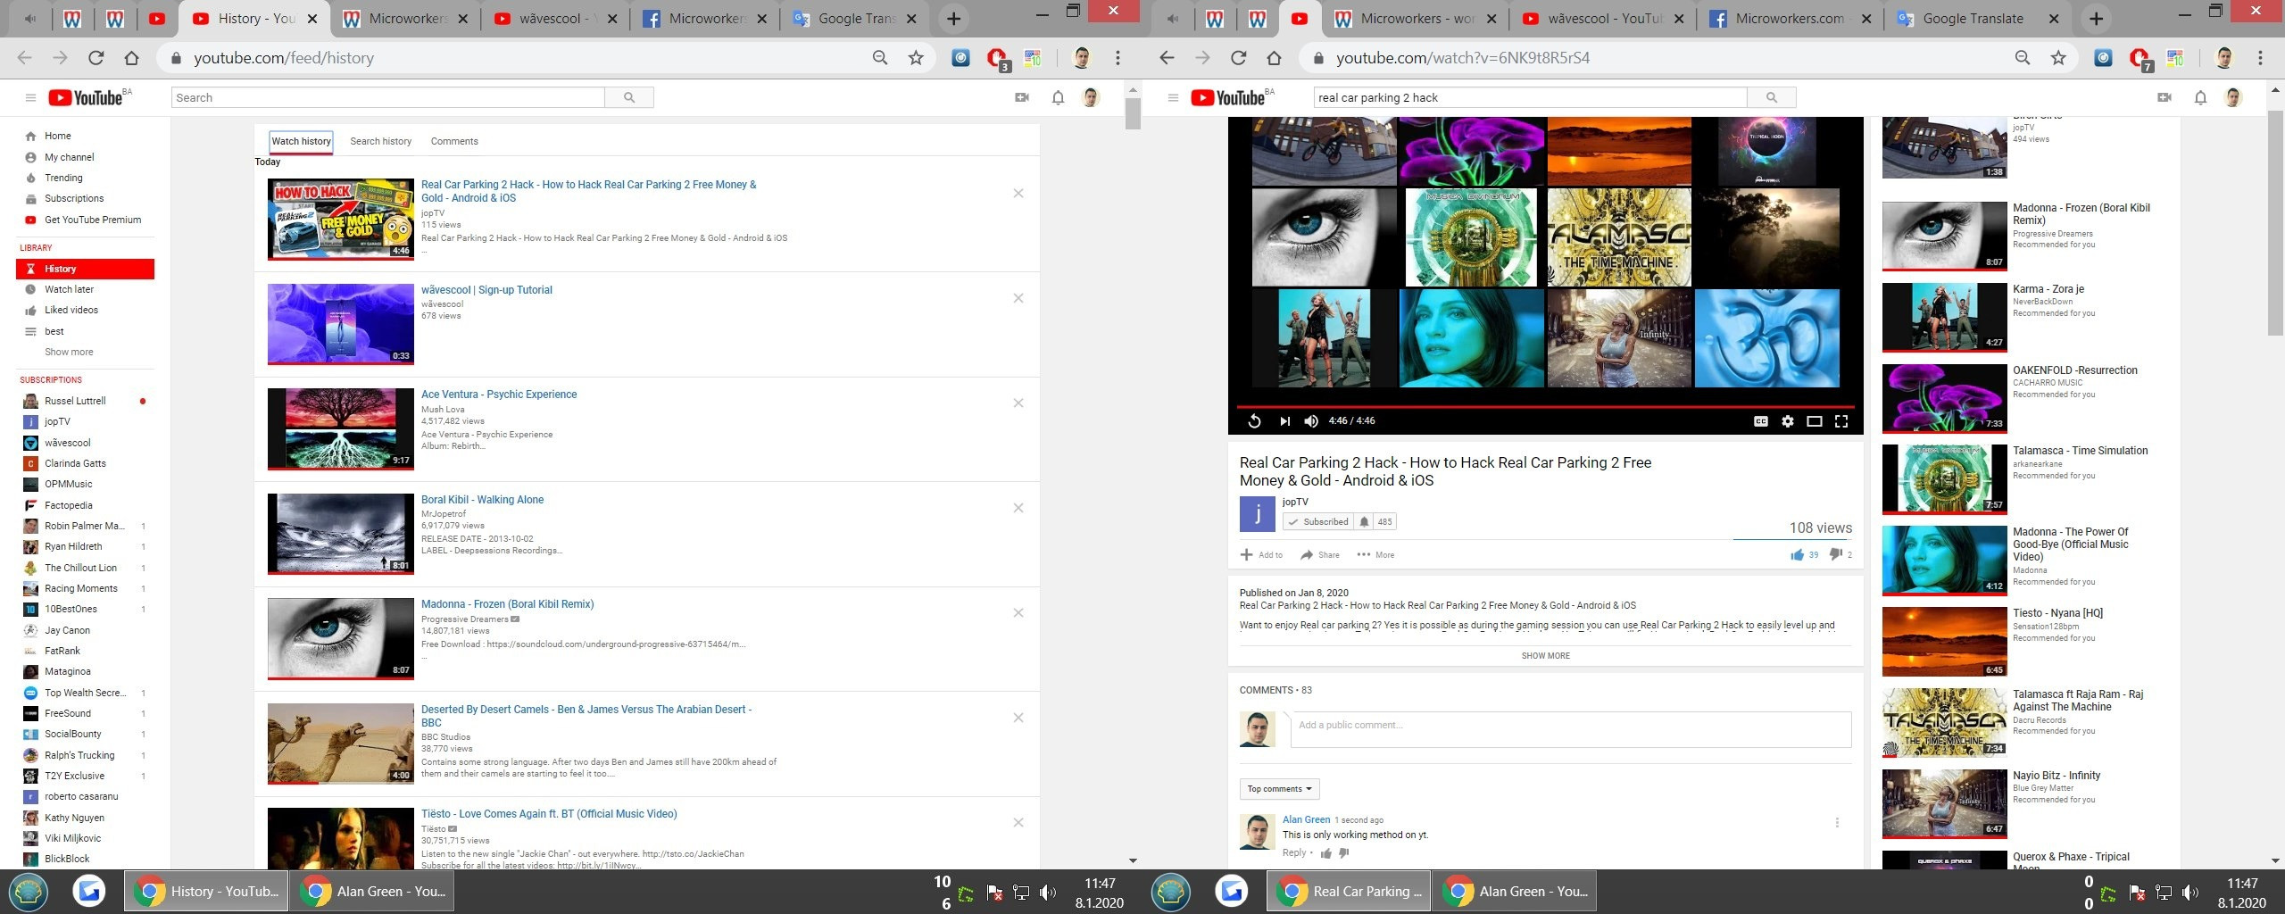Toggle closed captions CC in the player
The width and height of the screenshot is (2285, 914).
coord(1761,421)
